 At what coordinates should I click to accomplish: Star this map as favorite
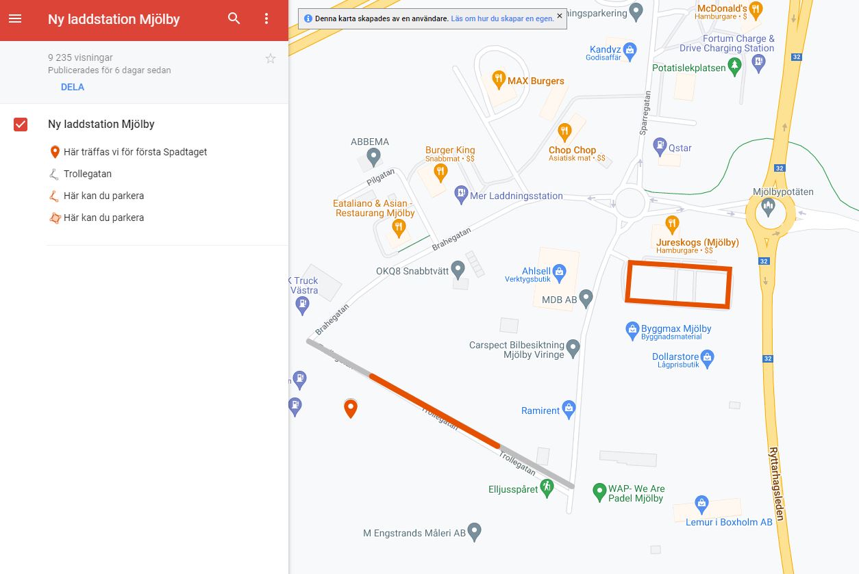271,59
